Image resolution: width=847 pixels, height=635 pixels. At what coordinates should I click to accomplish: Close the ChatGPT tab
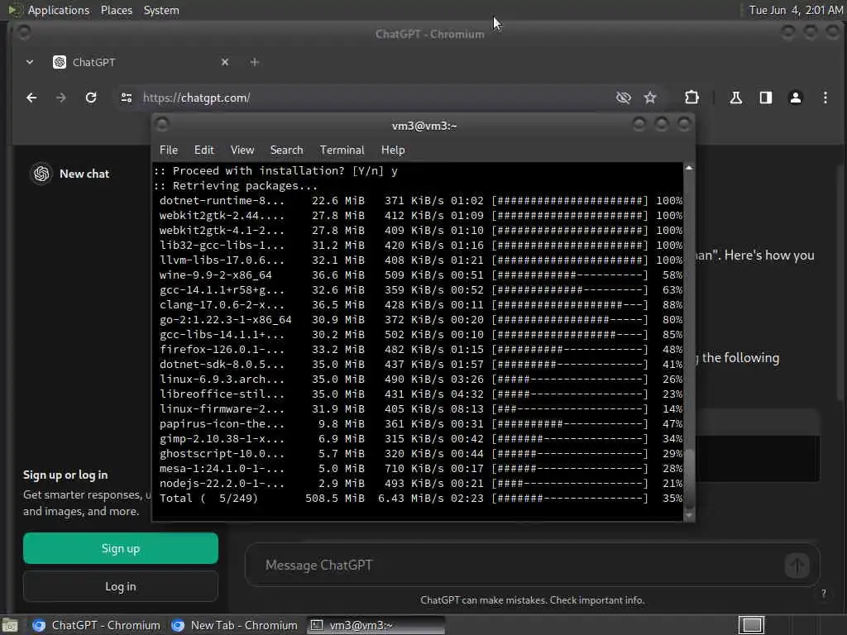[x=225, y=62]
